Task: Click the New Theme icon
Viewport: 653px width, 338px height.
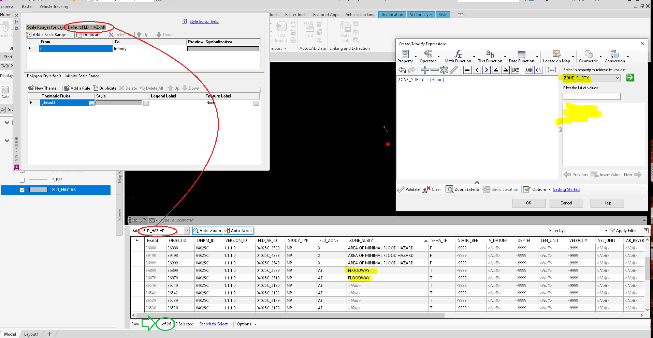Action: 31,88
